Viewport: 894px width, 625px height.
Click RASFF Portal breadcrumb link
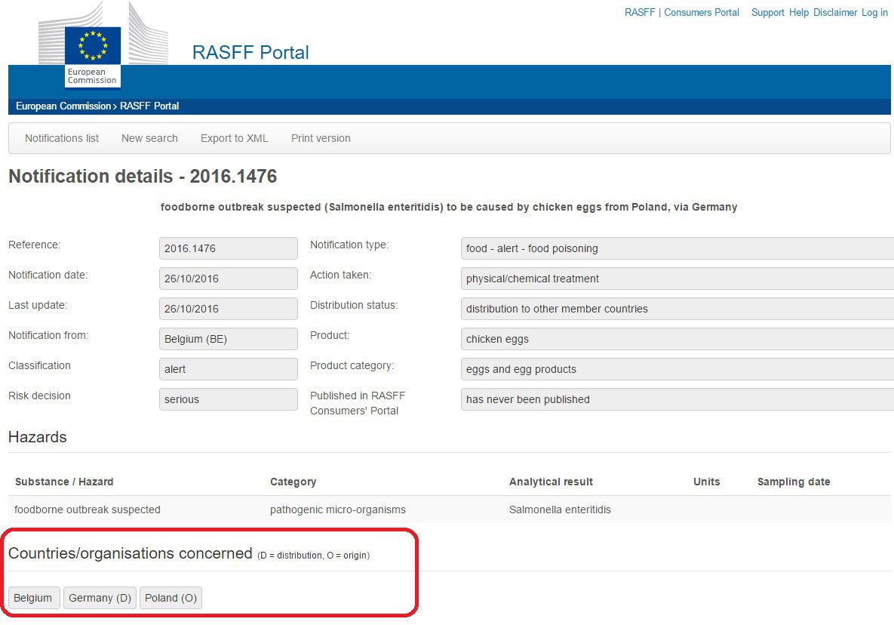tap(149, 106)
